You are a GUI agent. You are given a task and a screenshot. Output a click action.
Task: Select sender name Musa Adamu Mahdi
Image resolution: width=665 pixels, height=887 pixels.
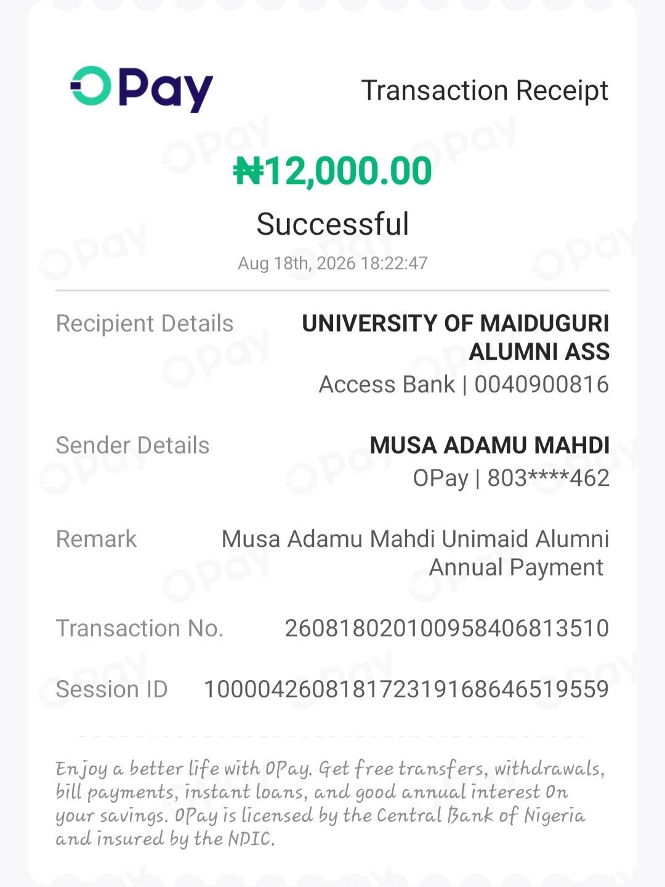[490, 445]
